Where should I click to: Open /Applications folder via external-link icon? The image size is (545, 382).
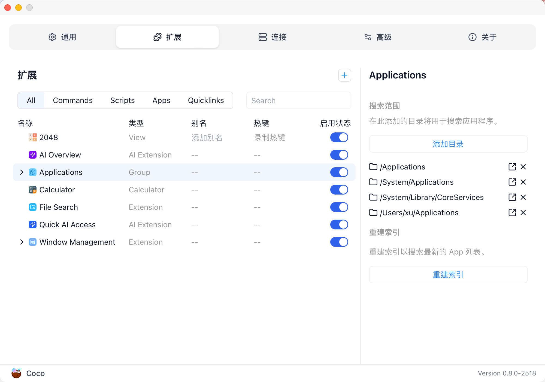(x=512, y=167)
